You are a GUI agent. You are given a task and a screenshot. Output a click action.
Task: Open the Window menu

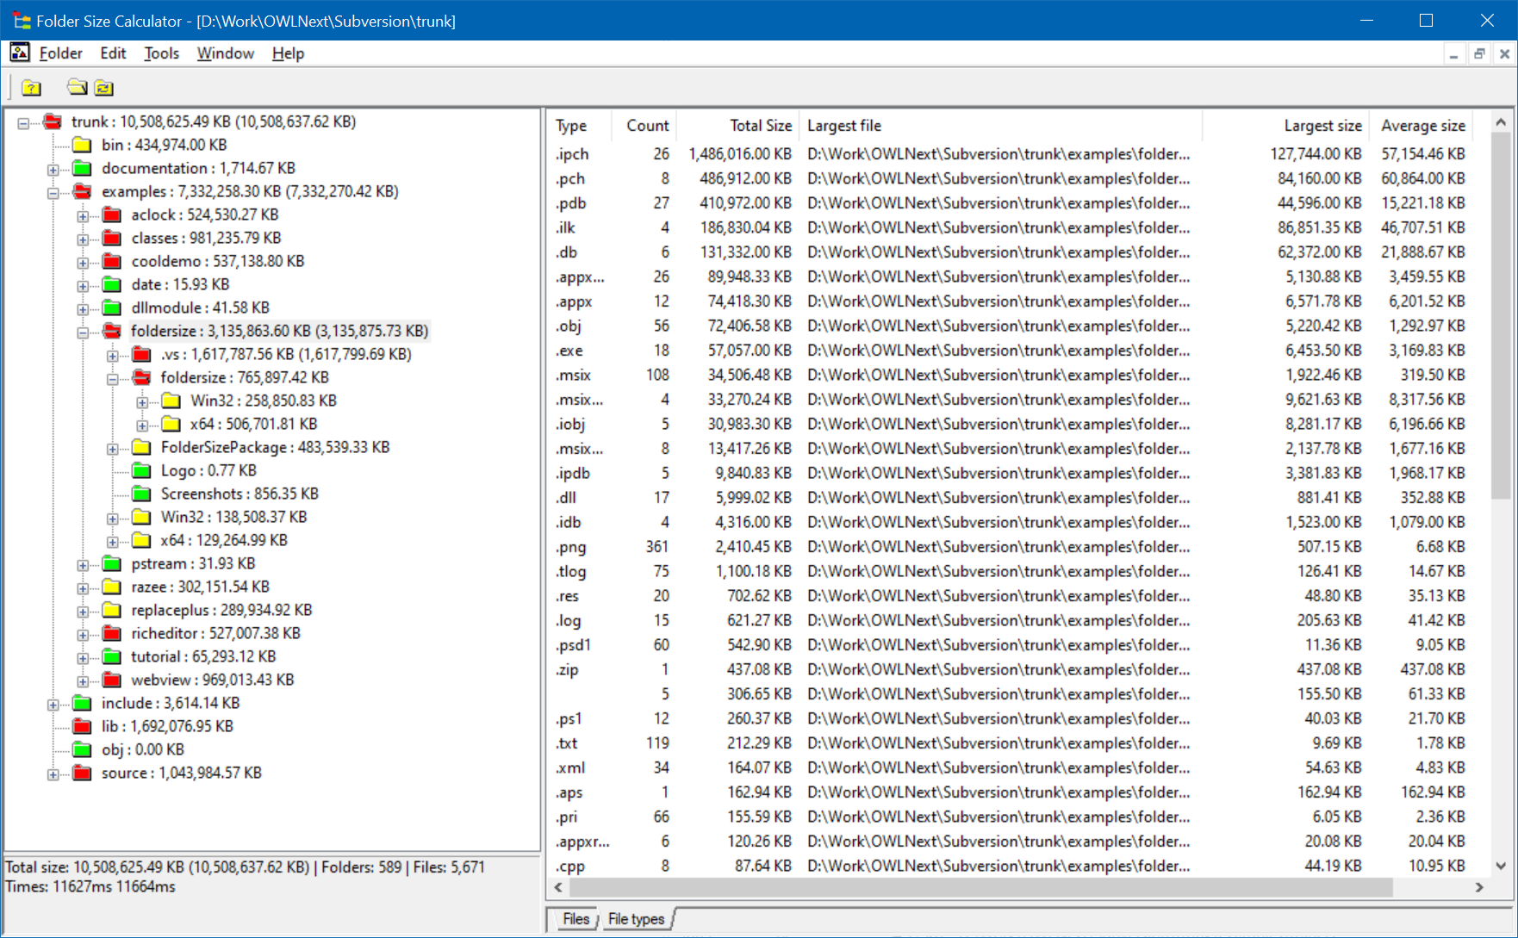tap(226, 53)
